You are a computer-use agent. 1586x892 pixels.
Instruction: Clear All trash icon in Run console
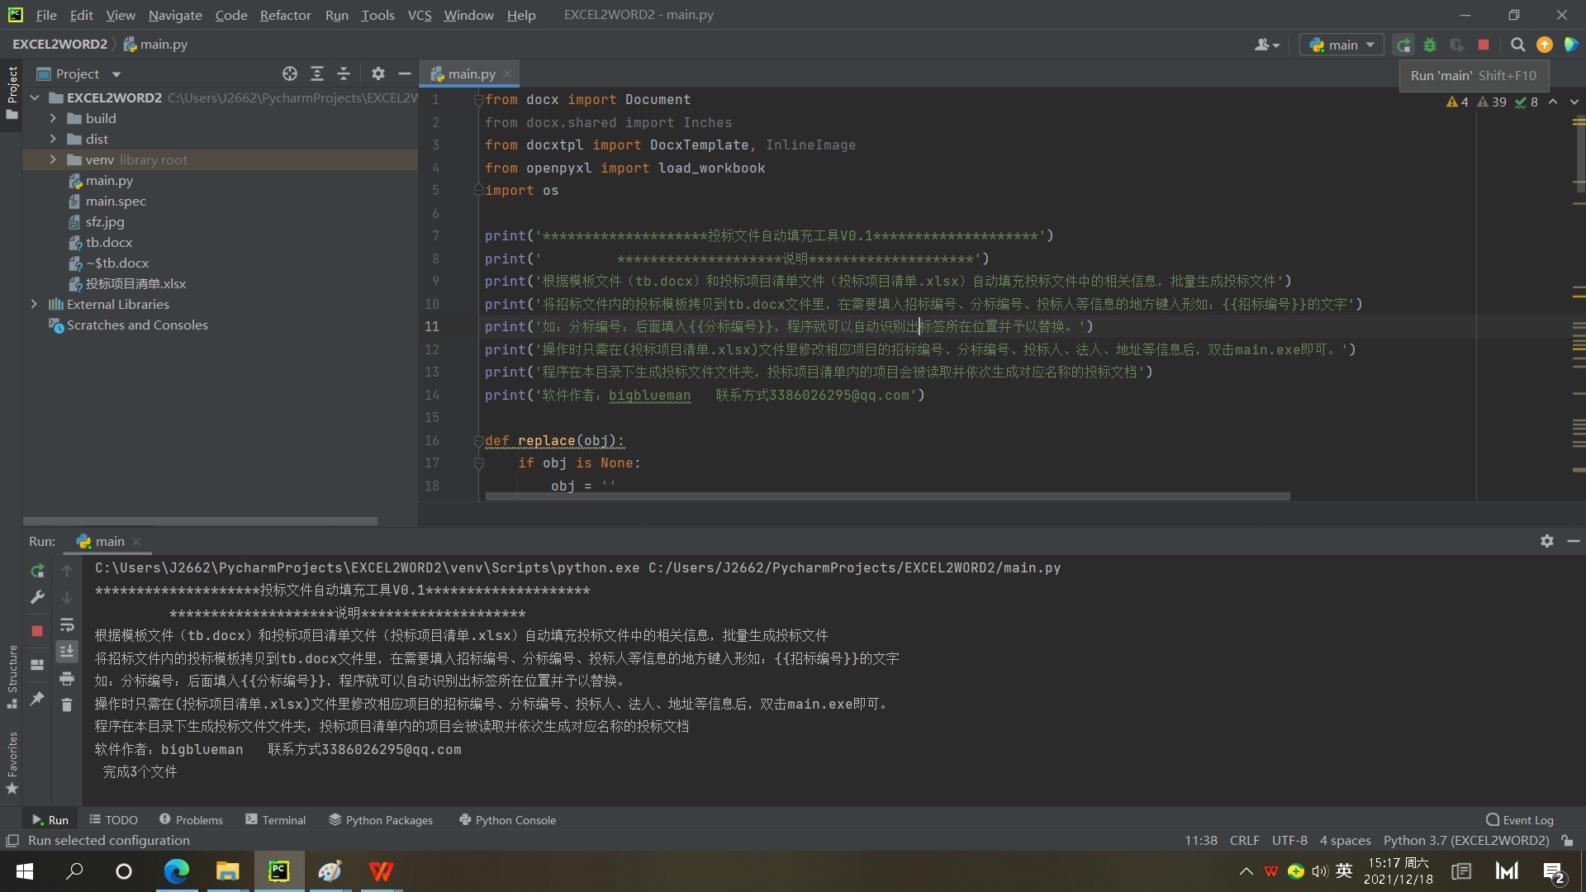[67, 705]
